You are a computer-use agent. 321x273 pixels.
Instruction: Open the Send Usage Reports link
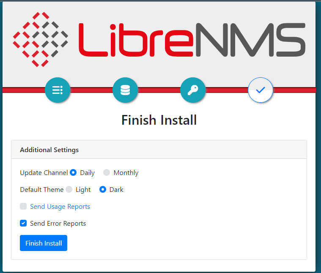pos(60,207)
